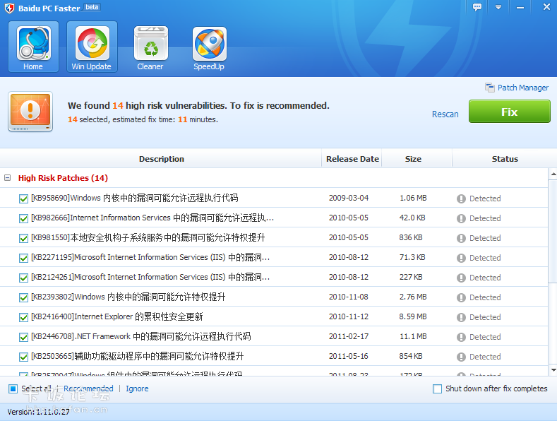This screenshot has width=557, height=421.
Task: Open the Cleaner recycle bin tab
Action: coord(150,47)
